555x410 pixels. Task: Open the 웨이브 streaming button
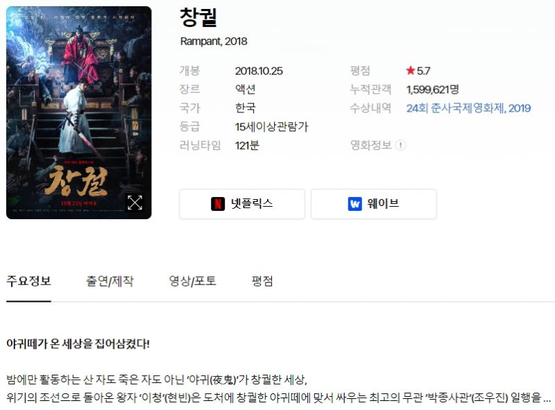click(x=374, y=204)
